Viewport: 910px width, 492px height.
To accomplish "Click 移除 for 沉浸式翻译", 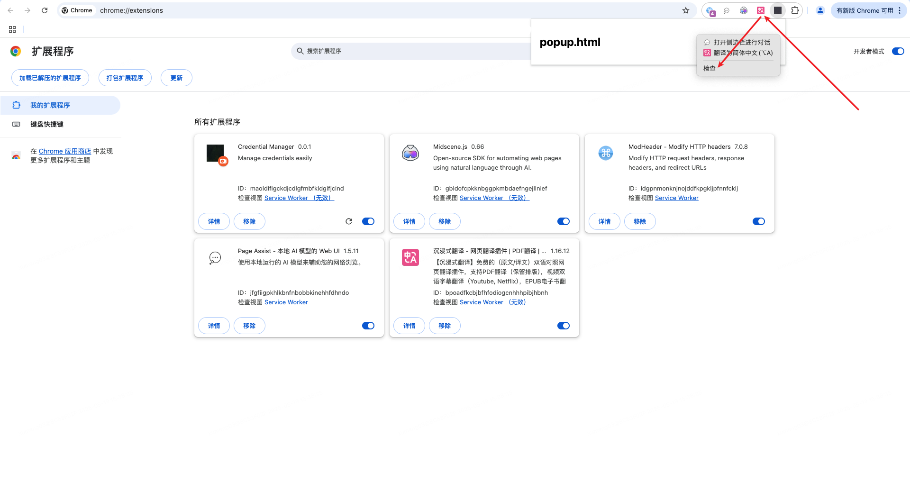I will coord(445,326).
